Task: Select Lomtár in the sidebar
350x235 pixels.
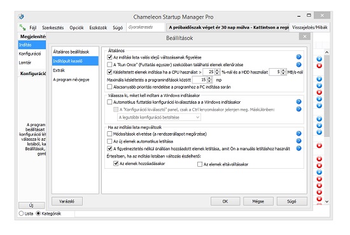Action: (32, 63)
